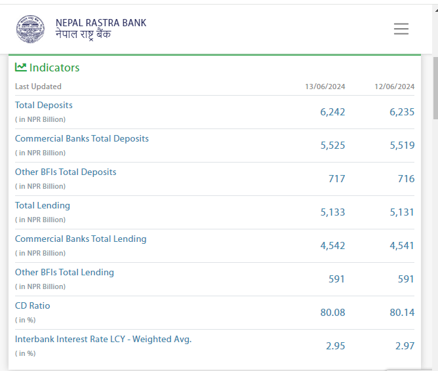Select the 5,133 total lending value
This screenshot has height=371, width=438.
[332, 212]
